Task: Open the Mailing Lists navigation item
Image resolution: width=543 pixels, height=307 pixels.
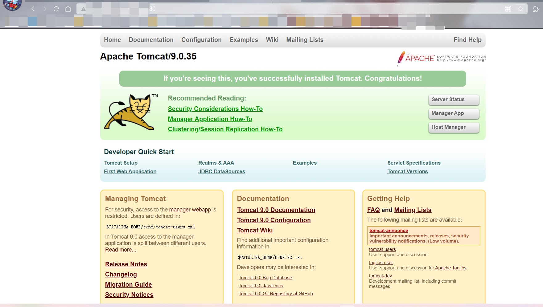Action: [305, 40]
